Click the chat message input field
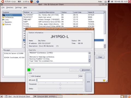 [x=60, y=65]
